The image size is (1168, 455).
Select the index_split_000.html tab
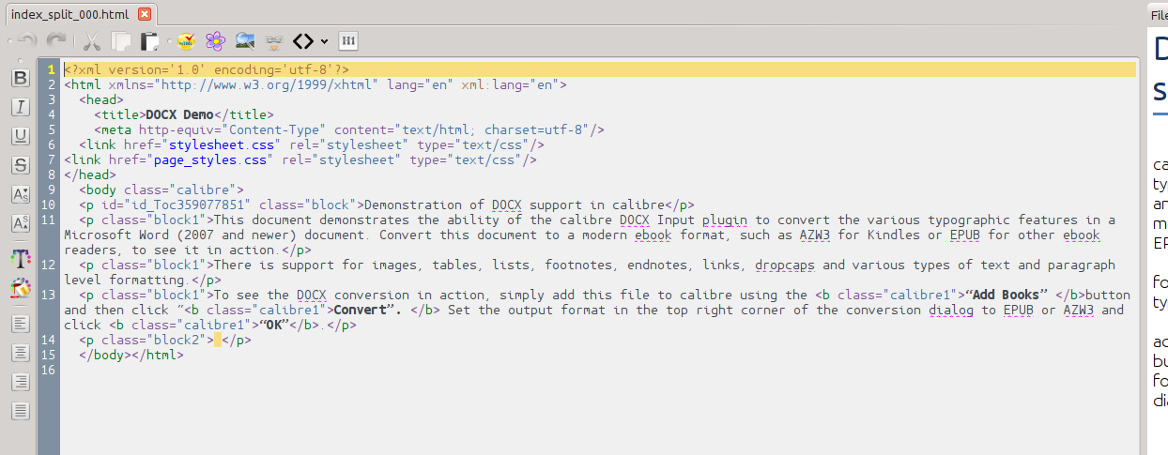point(70,14)
